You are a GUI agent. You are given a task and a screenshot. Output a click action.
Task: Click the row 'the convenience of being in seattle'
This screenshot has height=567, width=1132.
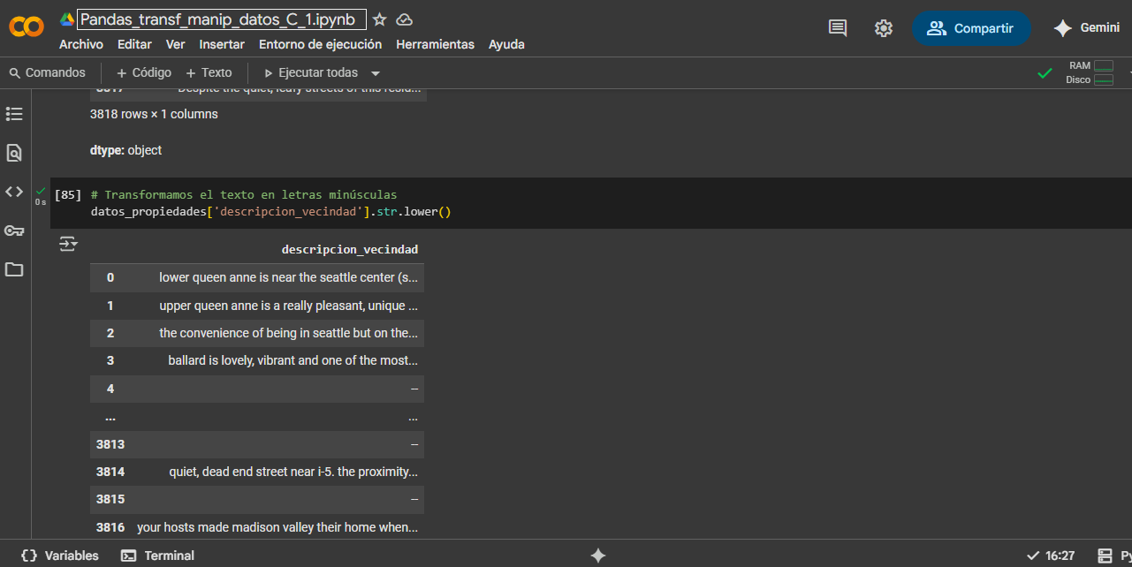click(257, 333)
